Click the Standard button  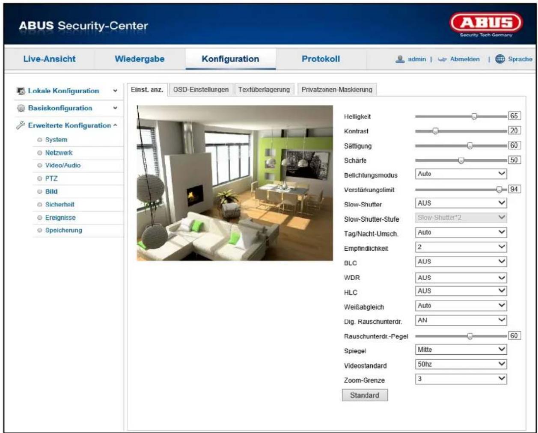click(365, 395)
